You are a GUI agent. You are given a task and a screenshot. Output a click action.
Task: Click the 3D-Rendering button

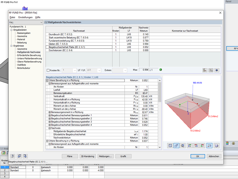coord(88,156)
